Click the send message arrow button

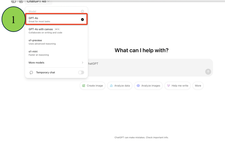pyautogui.click(x=208, y=72)
